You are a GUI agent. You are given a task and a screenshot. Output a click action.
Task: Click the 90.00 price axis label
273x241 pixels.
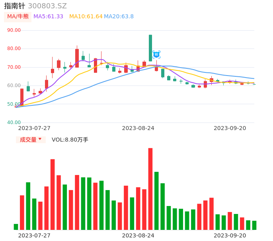coord(14,30)
